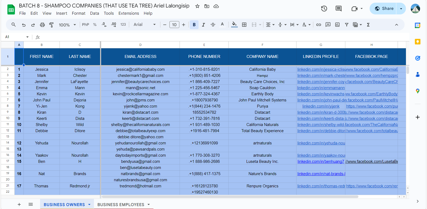Increase font size with plus button

tap(184, 25)
